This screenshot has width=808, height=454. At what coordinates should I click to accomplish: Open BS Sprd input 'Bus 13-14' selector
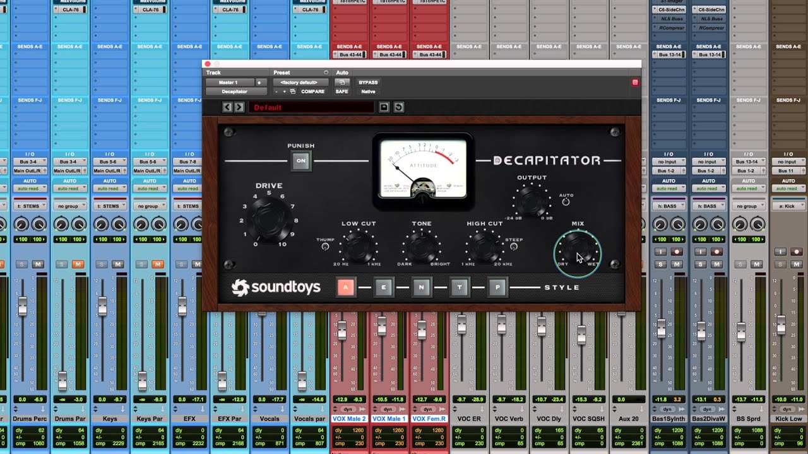point(749,162)
